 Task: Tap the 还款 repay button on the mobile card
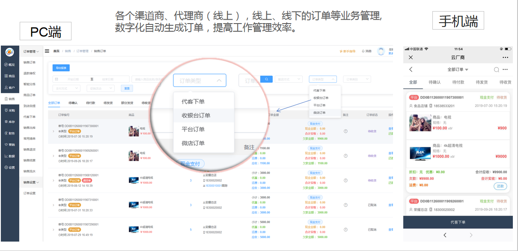point(500,186)
